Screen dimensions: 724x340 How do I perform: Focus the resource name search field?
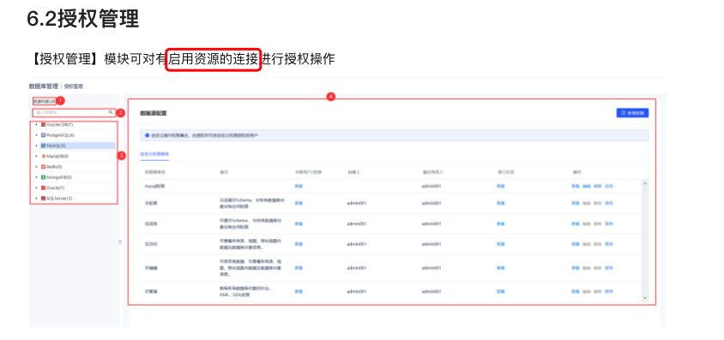pyautogui.click(x=74, y=112)
